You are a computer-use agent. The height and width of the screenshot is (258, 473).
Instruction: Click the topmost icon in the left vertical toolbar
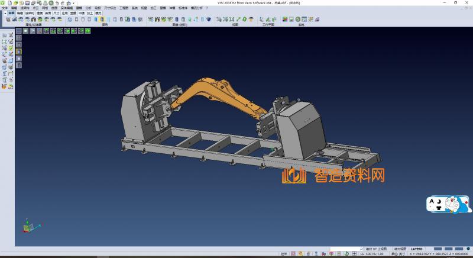click(x=4, y=36)
